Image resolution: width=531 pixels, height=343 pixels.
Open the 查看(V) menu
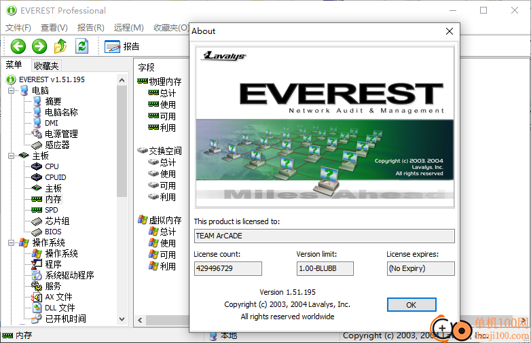(54, 27)
